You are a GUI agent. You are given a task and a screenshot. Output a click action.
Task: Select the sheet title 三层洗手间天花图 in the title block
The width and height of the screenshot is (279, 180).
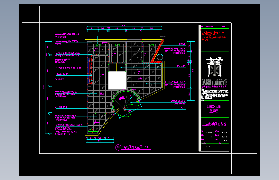tap(214, 124)
